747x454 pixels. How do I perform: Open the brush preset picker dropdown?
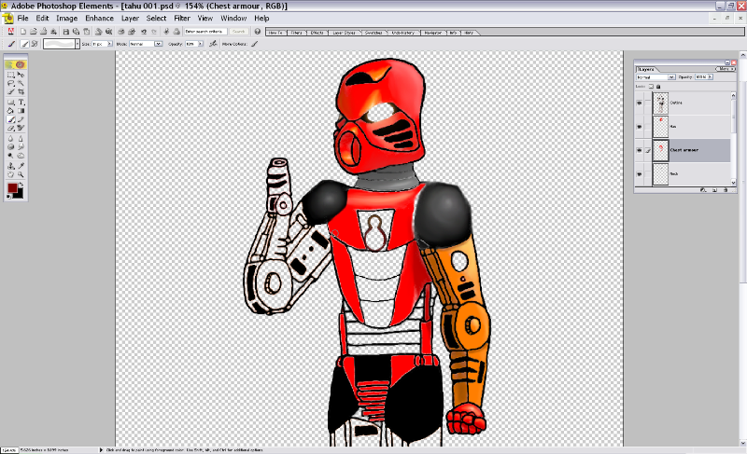coord(78,44)
